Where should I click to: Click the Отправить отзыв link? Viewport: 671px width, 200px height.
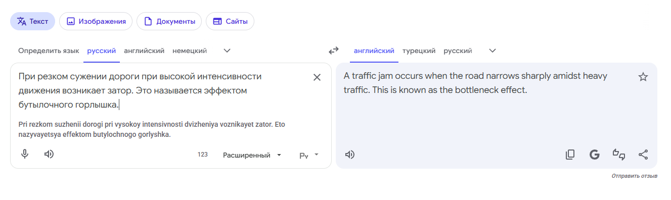634,176
